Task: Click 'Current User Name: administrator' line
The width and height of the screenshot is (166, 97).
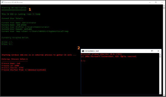Action: pos(19,23)
